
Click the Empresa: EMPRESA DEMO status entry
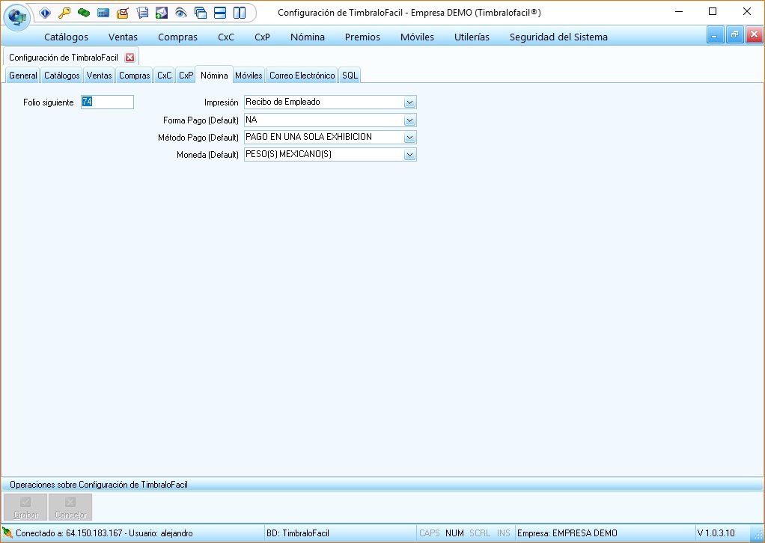[x=567, y=533]
